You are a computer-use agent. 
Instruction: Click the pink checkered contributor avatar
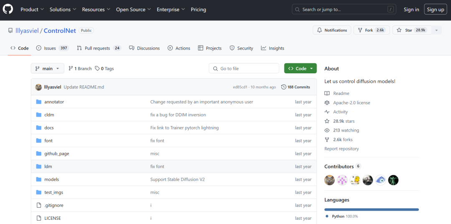pos(342,180)
